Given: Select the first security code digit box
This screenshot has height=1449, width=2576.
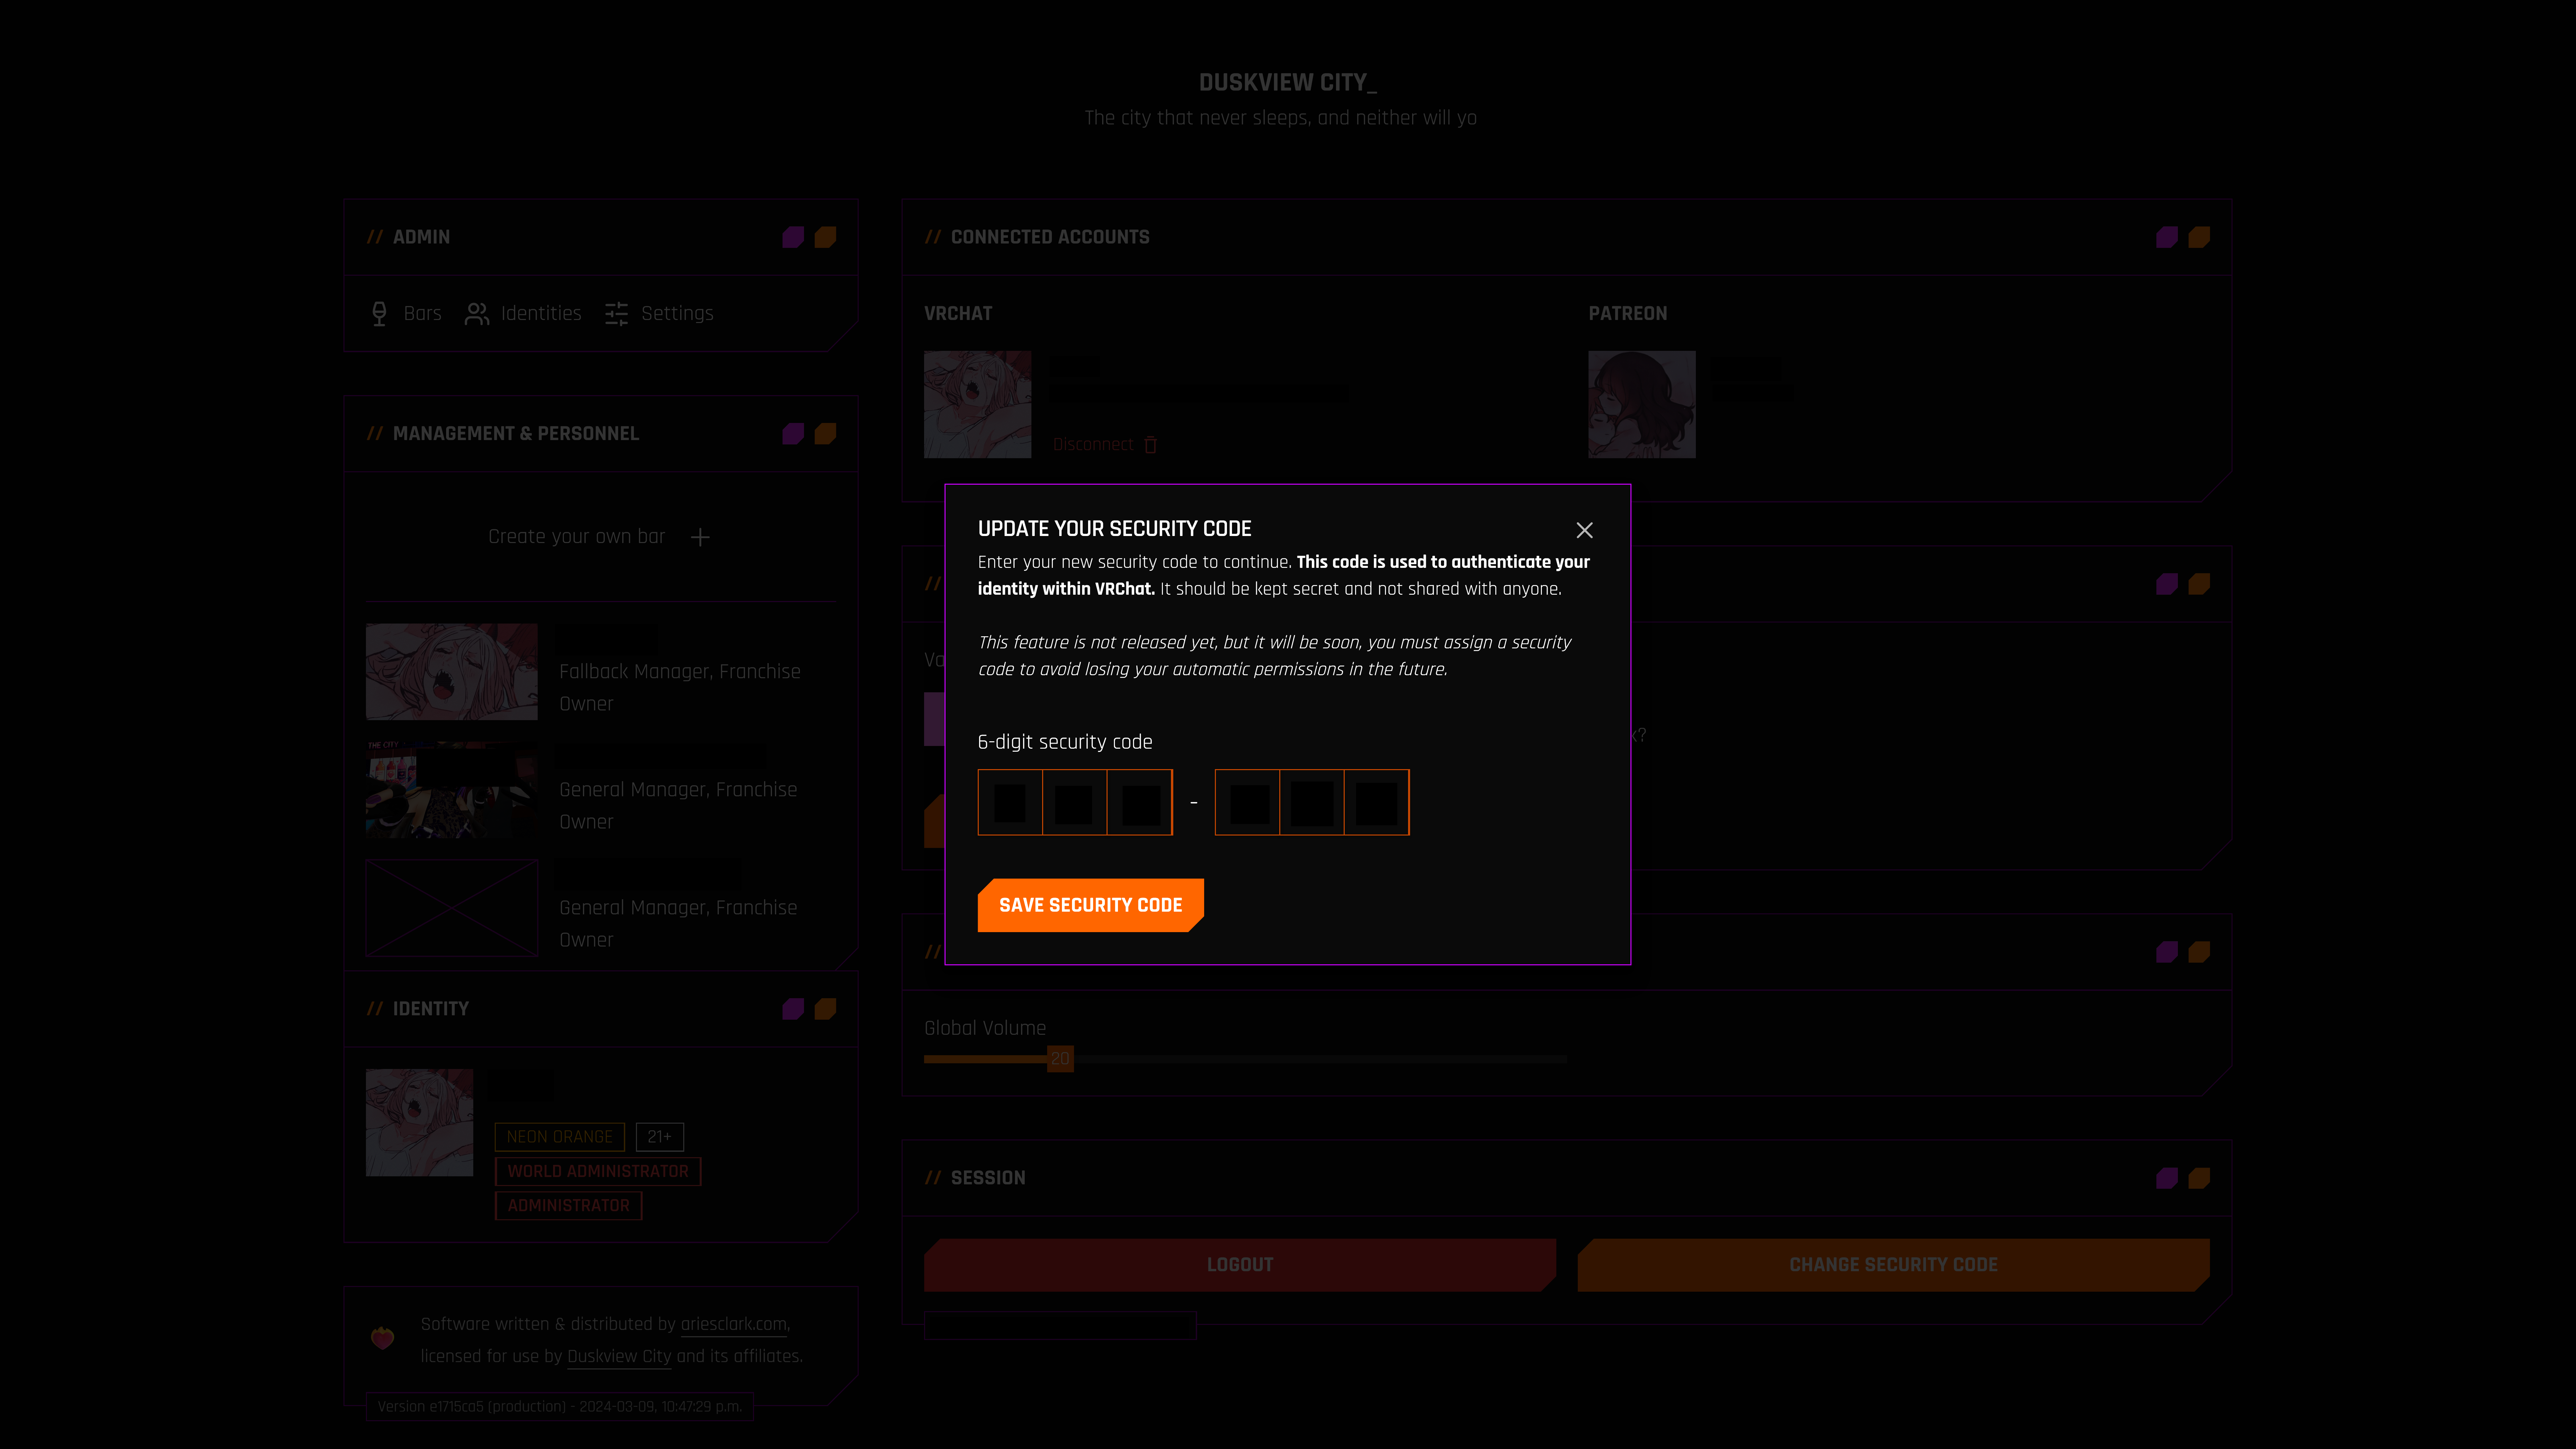Looking at the screenshot, I should pos(1010,802).
